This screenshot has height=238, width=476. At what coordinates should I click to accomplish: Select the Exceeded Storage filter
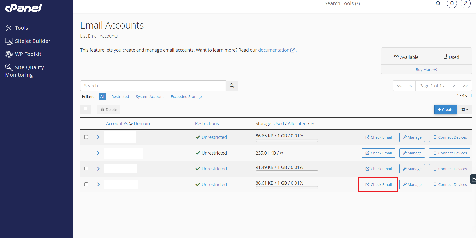click(186, 96)
